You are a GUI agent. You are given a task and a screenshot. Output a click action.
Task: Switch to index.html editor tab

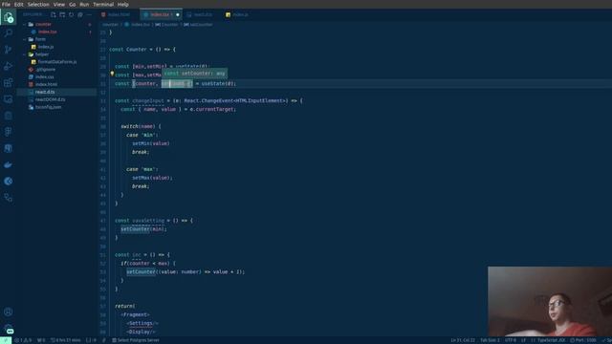point(119,15)
